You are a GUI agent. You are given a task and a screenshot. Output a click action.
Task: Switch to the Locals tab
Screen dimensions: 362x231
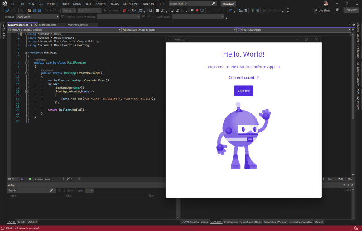[21, 222]
